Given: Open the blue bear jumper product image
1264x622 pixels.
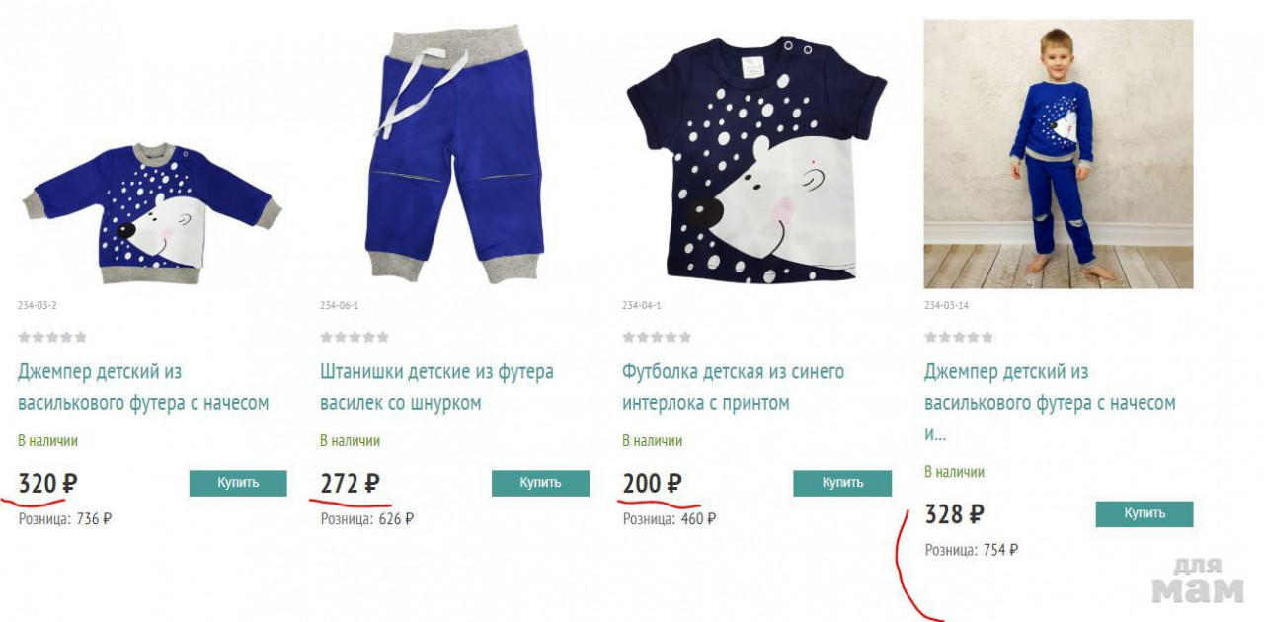Looking at the screenshot, I should tap(152, 207).
